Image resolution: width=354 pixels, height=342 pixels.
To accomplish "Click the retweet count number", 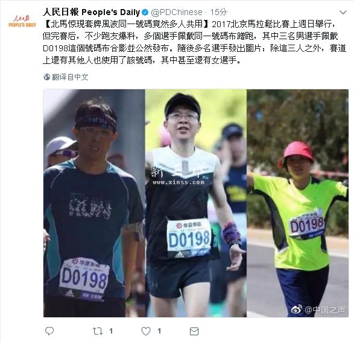I will tap(111, 331).
